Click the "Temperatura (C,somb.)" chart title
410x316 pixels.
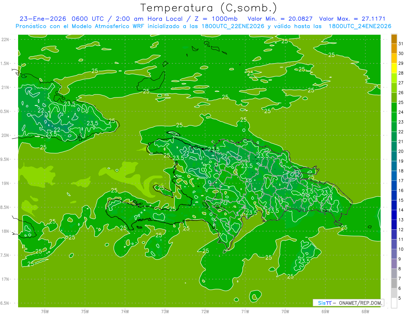208,7
